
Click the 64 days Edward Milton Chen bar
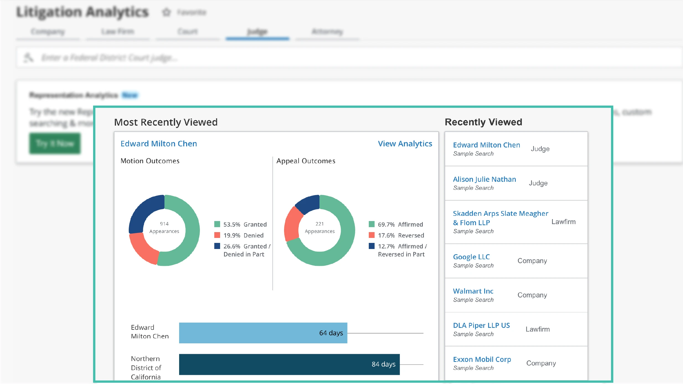pos(263,333)
